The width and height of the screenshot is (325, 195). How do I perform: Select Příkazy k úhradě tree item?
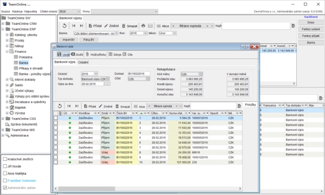pyautogui.click(x=31, y=68)
